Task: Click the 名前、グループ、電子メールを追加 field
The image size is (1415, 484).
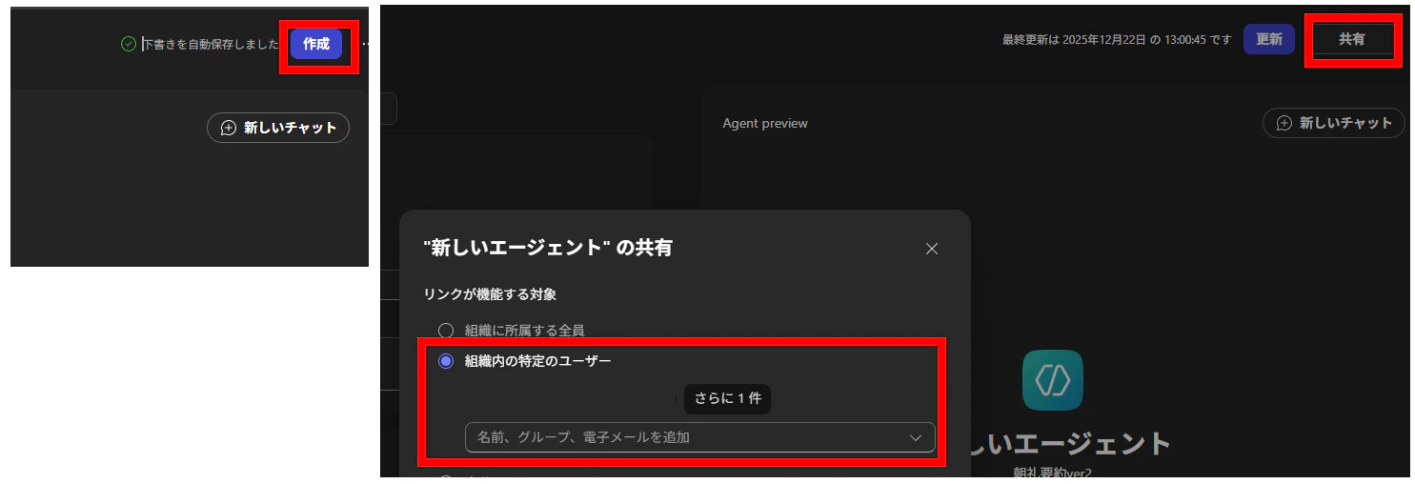Action: coord(700,437)
